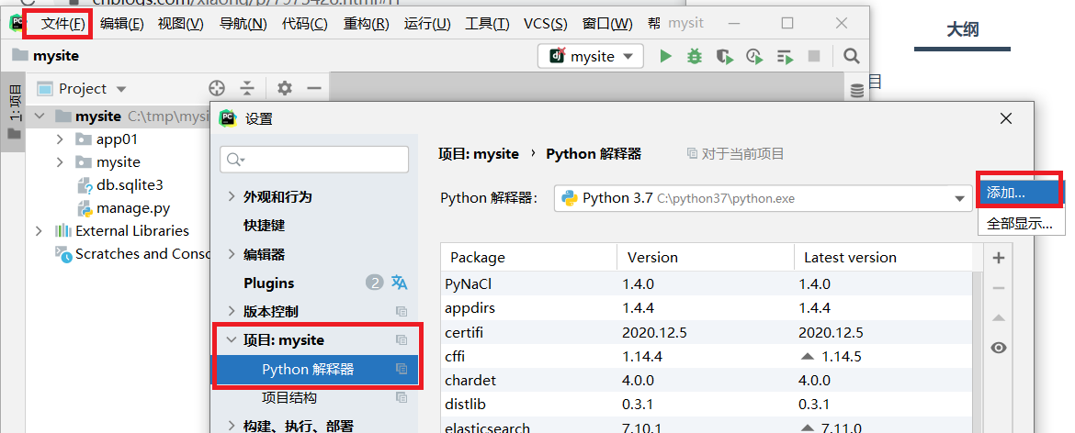Expand External Libraries node
1075x433 pixels.
(40, 230)
